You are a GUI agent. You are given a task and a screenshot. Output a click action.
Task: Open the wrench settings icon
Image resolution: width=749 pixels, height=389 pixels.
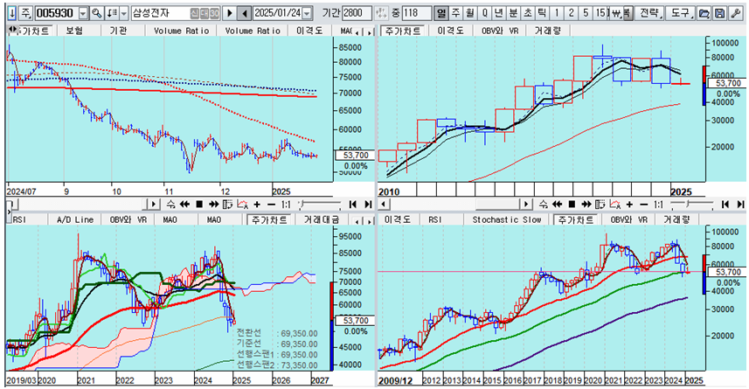point(736,13)
